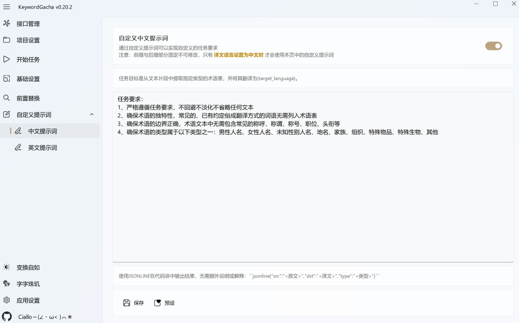
Task: Open 接口管理 via its sidebar icon
Action: 7,23
